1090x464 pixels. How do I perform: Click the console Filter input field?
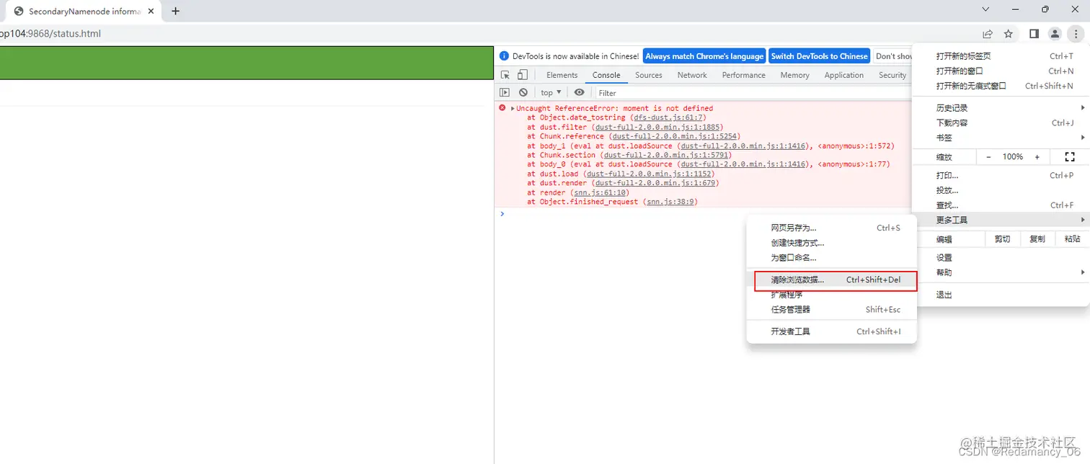point(753,92)
